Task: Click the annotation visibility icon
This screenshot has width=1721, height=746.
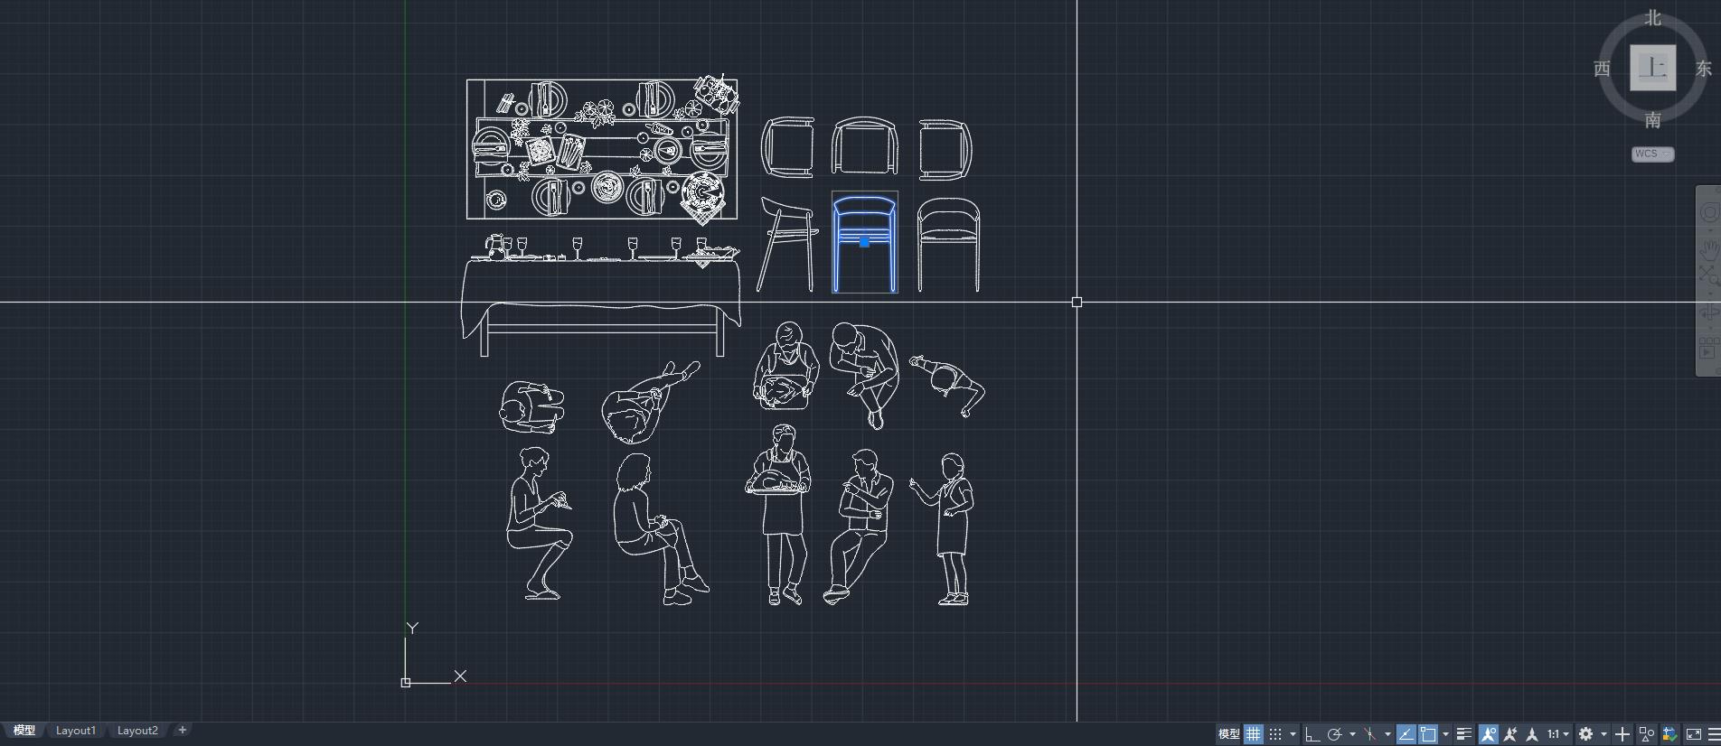Action: pyautogui.click(x=1488, y=734)
